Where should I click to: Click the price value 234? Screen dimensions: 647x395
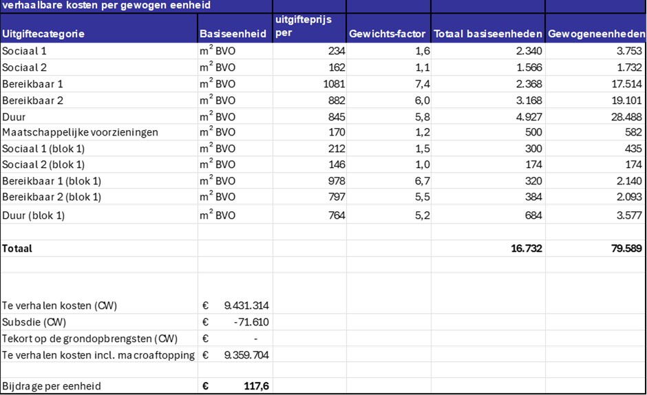click(337, 51)
